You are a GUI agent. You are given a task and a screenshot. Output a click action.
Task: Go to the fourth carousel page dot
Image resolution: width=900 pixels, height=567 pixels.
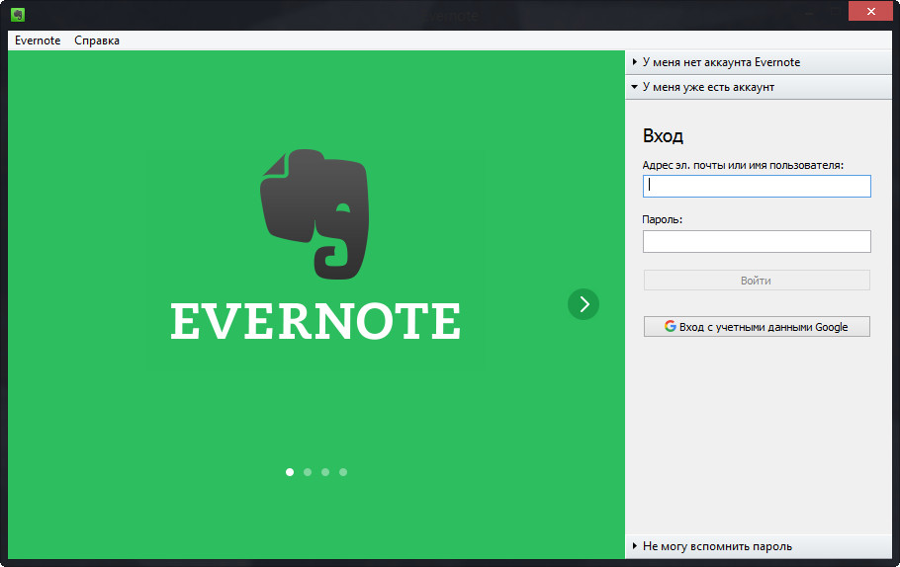coord(343,472)
